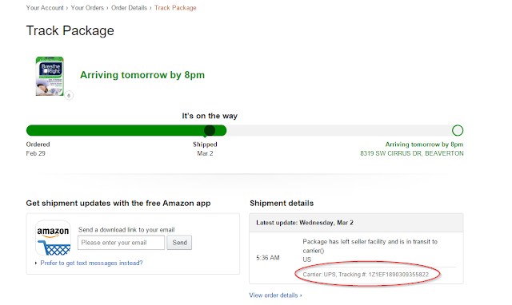Click the empty arrival circle on progress bar

(458, 130)
